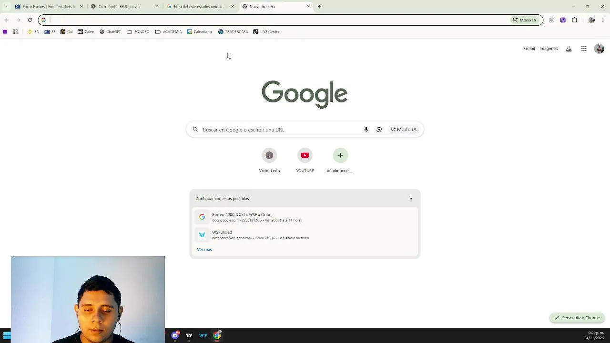
Task: Add a shortcut with Añadir acceso
Action: [x=340, y=161]
